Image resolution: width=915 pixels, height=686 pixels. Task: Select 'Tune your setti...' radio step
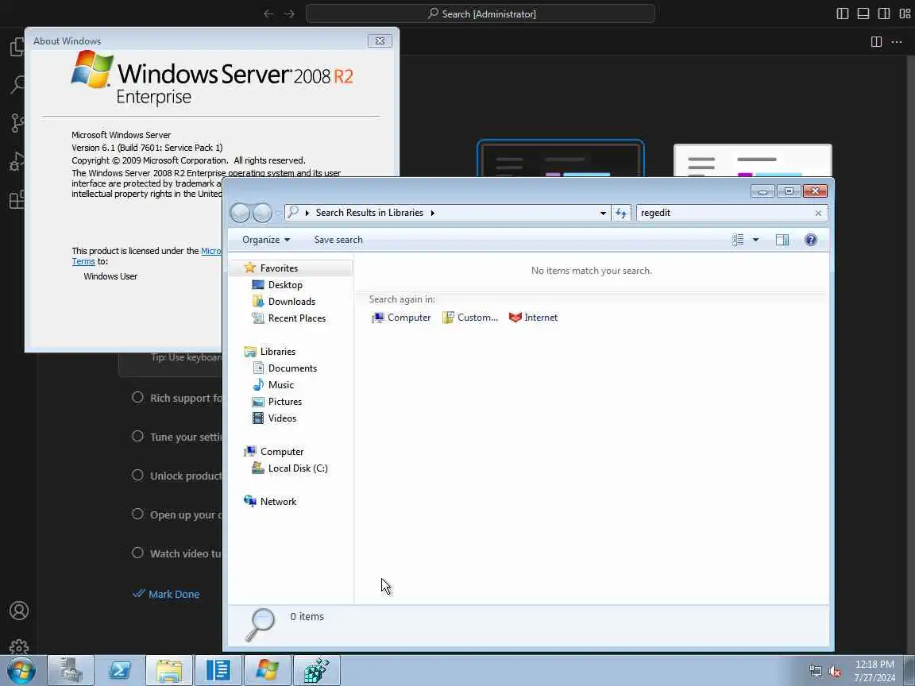coord(137,437)
